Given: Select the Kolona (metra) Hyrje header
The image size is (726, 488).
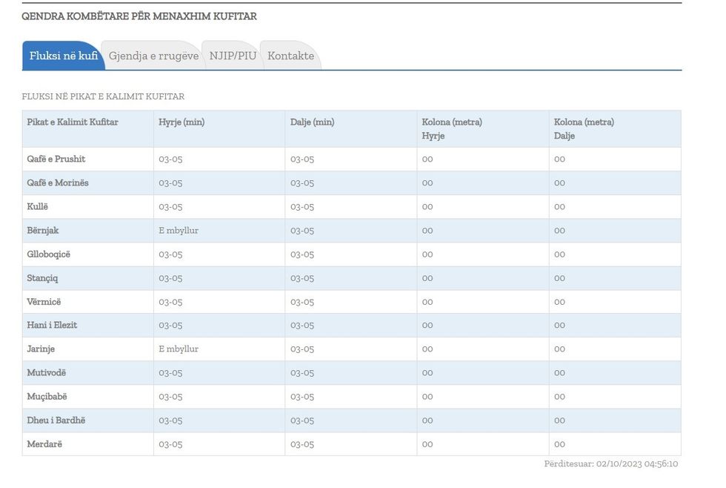Looking at the screenshot, I should 454,129.
